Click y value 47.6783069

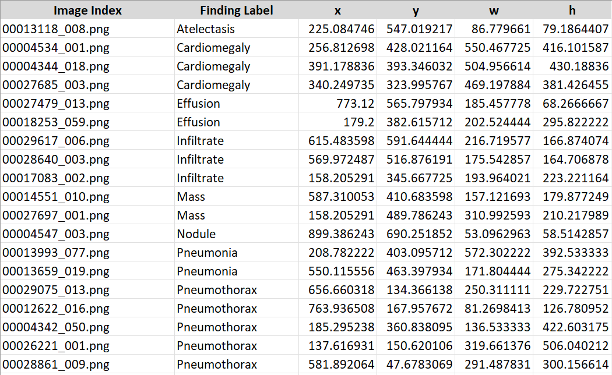pyautogui.click(x=416, y=365)
